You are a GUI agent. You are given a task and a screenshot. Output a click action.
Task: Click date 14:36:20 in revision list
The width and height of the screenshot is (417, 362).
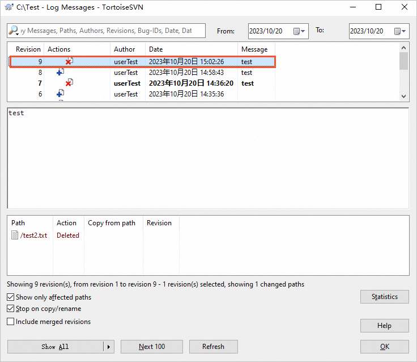pos(191,83)
